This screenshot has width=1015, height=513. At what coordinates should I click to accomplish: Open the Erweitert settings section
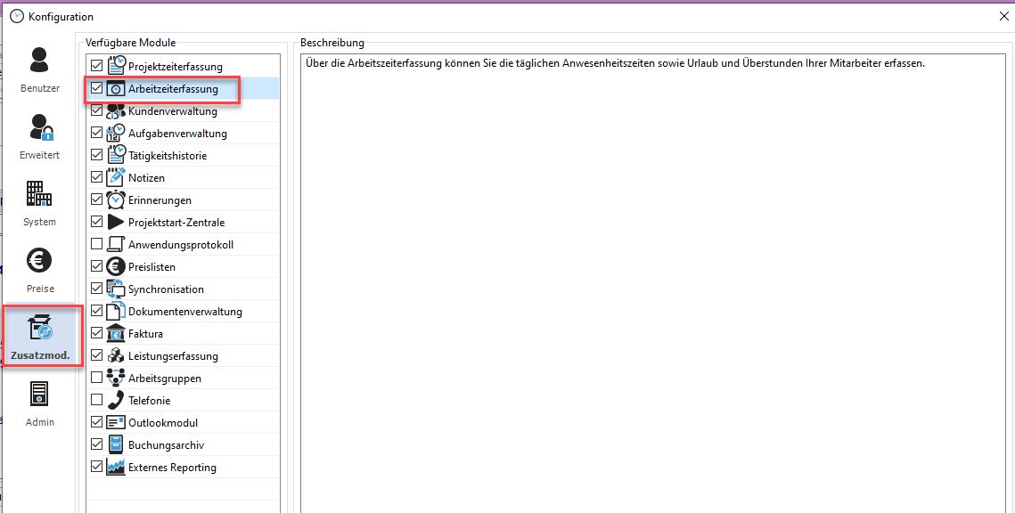[40, 136]
